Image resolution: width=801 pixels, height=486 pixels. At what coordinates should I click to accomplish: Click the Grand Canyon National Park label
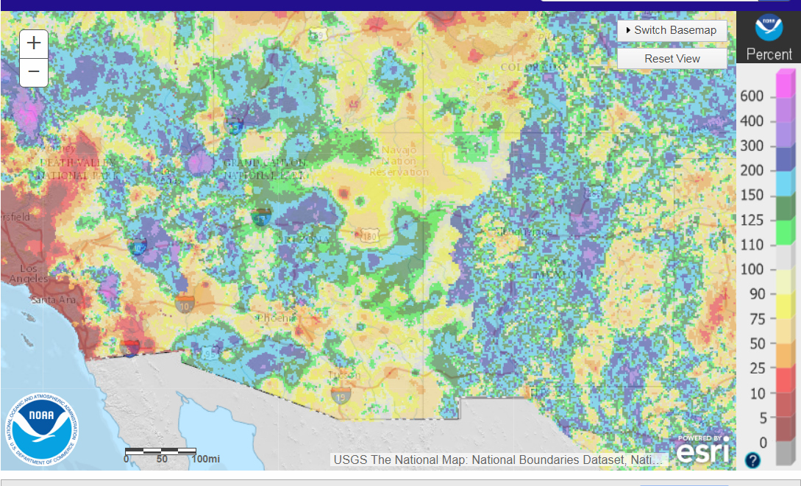[265, 169]
